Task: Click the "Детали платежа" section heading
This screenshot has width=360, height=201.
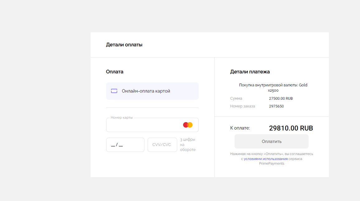Action: click(x=250, y=72)
